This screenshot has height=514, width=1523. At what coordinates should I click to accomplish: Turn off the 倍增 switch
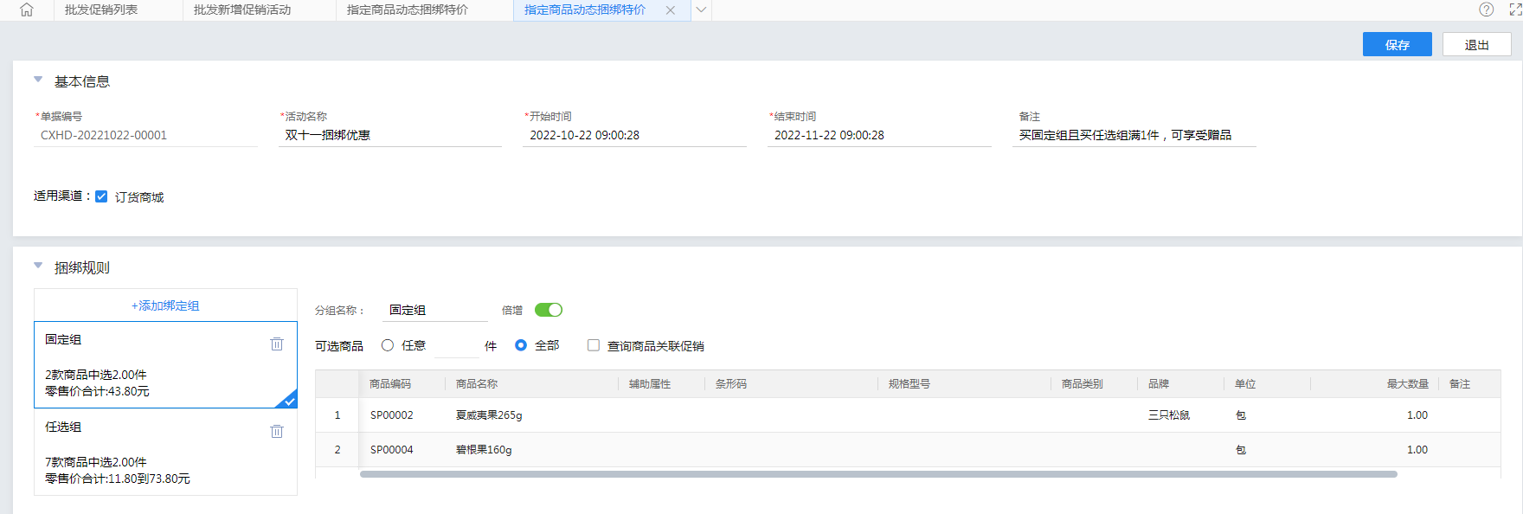(x=549, y=310)
